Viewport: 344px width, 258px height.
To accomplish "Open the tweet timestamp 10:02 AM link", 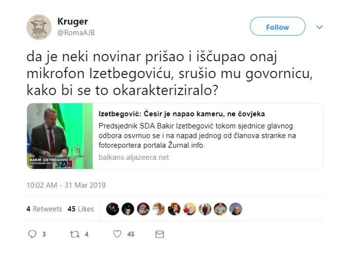I will (x=66, y=185).
